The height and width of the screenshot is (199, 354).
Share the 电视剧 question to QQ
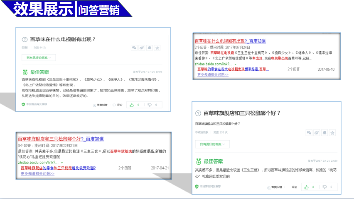(x=150, y=48)
